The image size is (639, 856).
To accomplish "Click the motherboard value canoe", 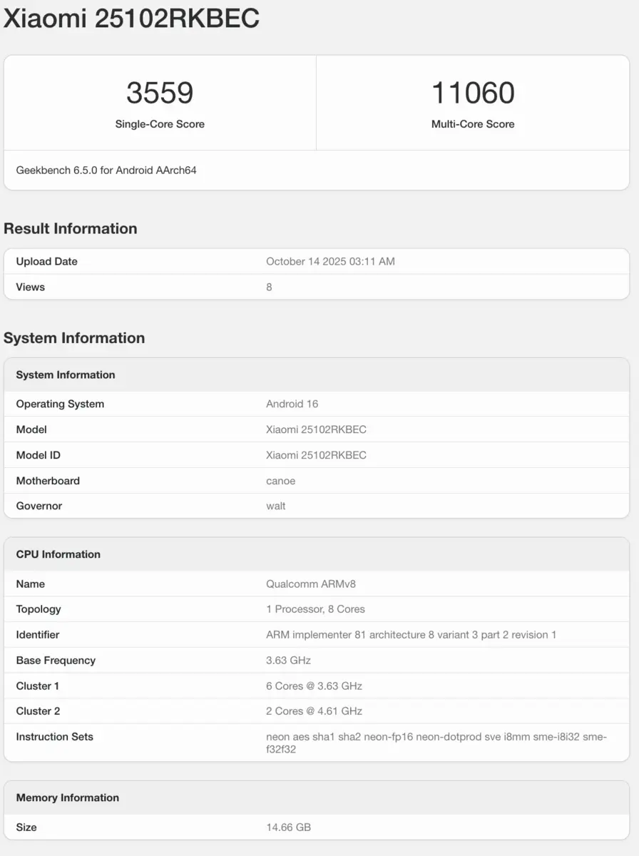I will click(x=281, y=481).
